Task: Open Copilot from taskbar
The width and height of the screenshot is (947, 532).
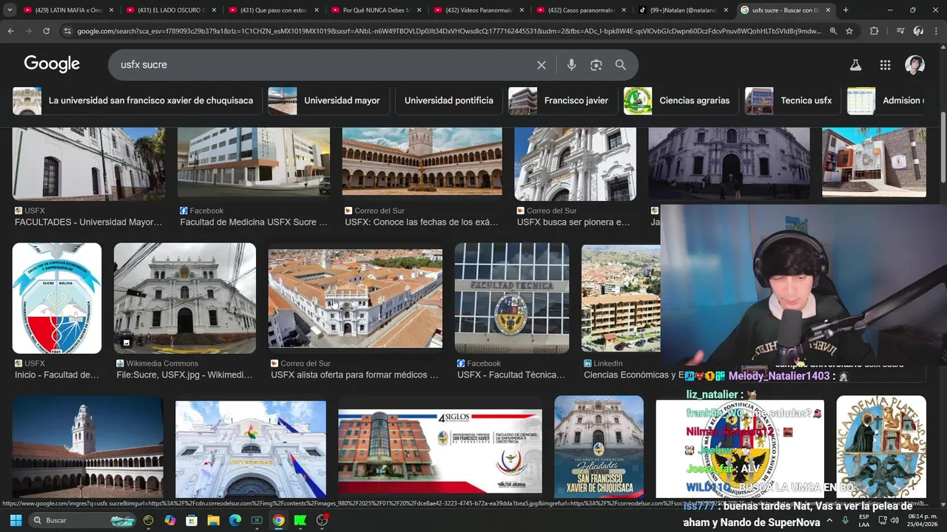Action: click(x=170, y=520)
